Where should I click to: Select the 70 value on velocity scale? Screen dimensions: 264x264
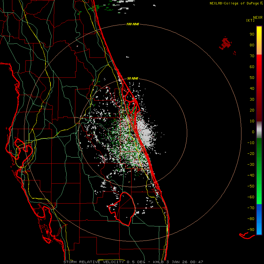coord(252,56)
